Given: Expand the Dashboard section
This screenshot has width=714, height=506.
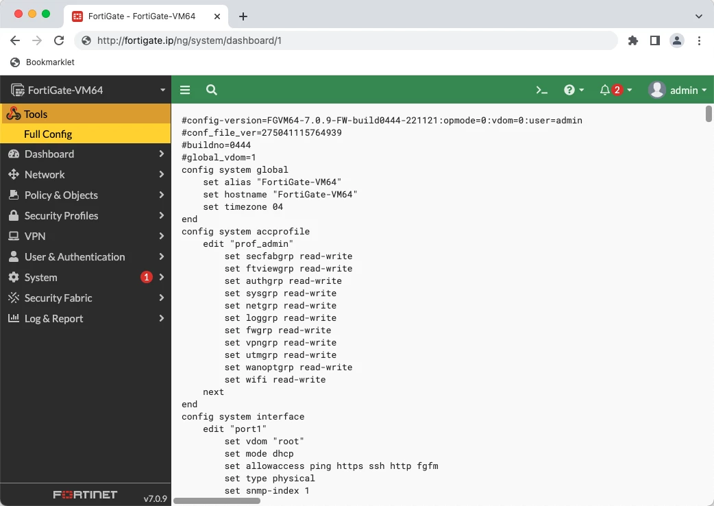Looking at the screenshot, I should click(86, 154).
